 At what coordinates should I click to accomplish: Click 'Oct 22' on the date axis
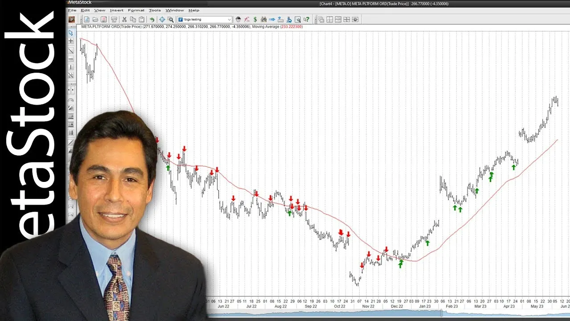point(340,307)
